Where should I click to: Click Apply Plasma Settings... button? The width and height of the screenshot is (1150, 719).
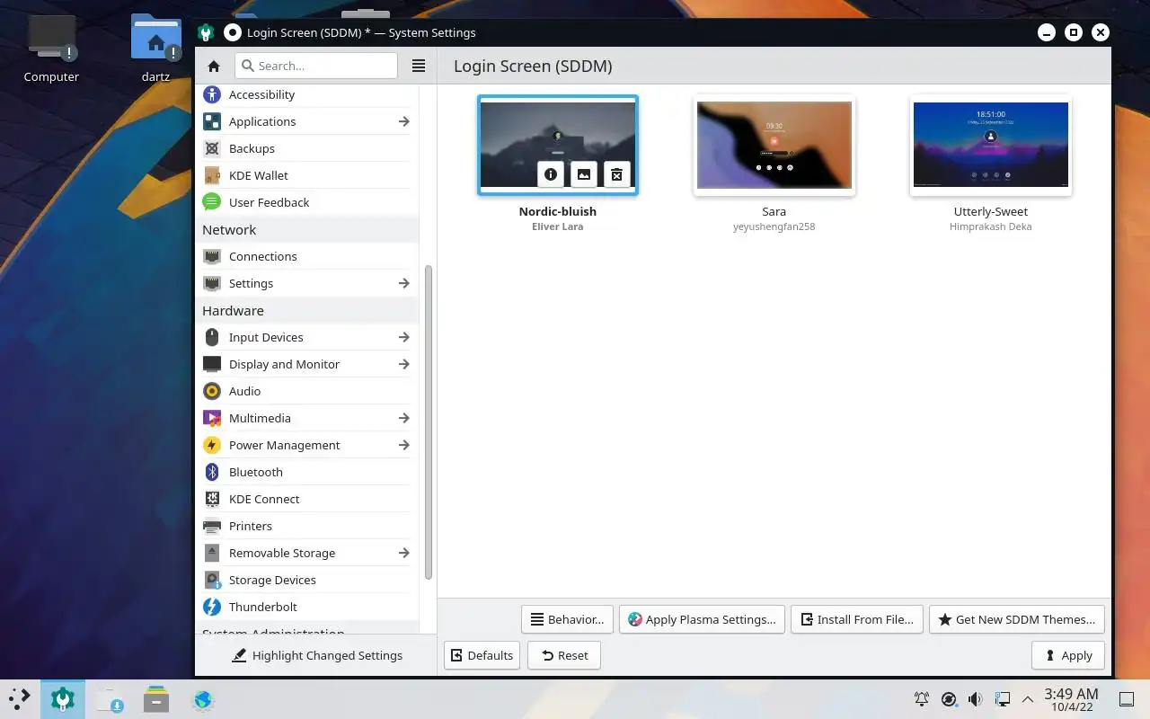(x=702, y=619)
